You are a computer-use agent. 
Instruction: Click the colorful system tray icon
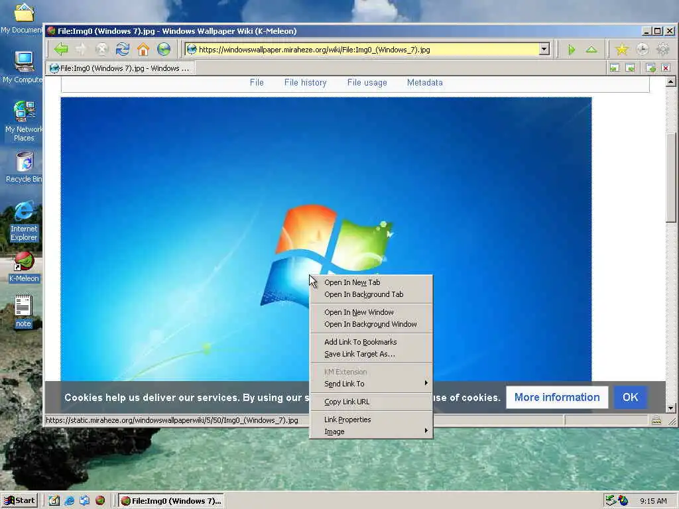623,500
